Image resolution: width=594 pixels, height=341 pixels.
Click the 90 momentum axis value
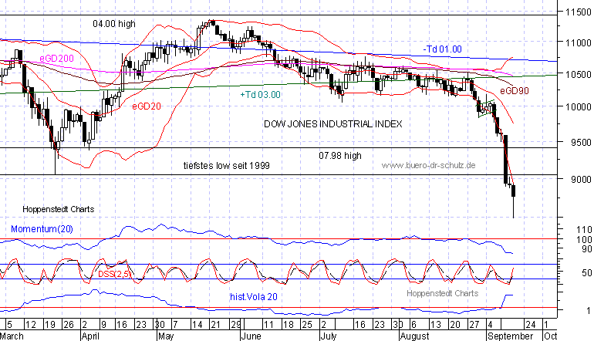[586, 249]
